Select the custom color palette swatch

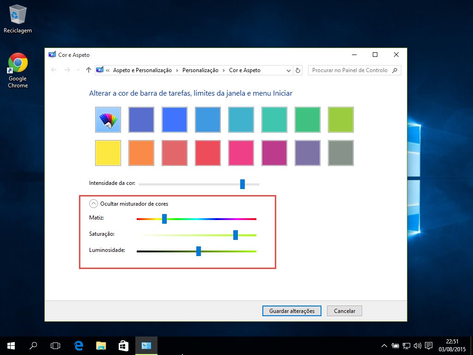(x=108, y=120)
